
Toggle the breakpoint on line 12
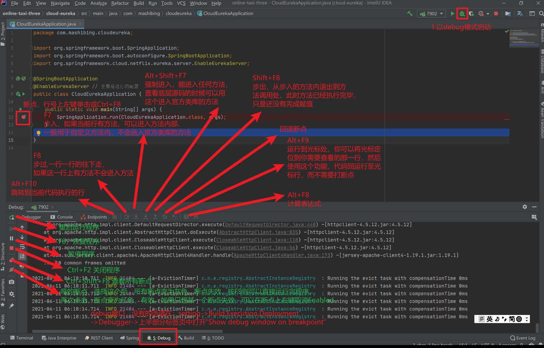click(23, 117)
